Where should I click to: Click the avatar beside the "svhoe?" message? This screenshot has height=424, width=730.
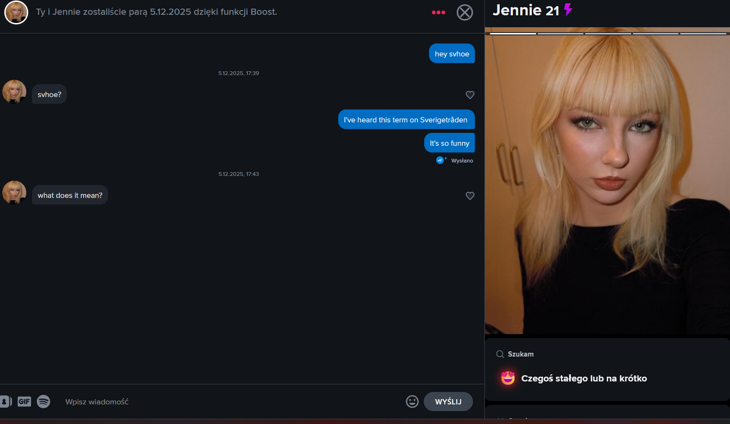14,92
